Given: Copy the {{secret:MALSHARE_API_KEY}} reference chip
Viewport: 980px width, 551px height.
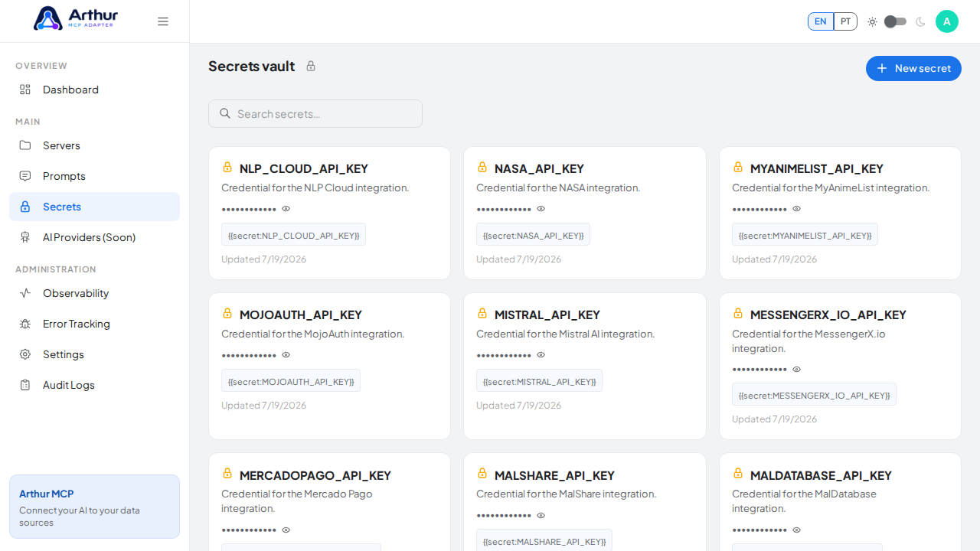Looking at the screenshot, I should [544, 540].
